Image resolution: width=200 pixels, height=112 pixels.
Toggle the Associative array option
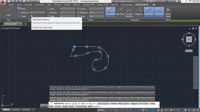click(110, 12)
